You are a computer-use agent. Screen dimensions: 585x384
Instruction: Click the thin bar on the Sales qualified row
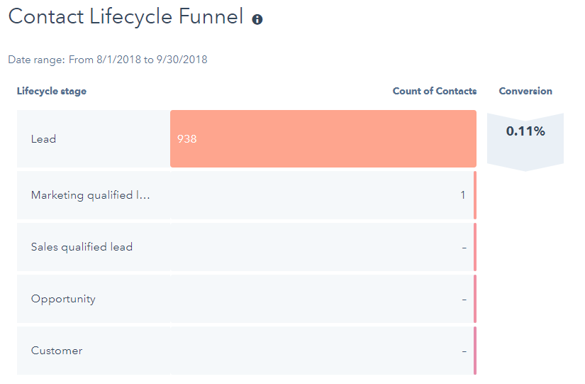click(x=475, y=247)
